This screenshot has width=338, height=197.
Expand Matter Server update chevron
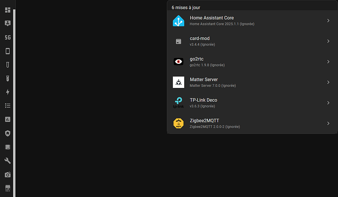(x=328, y=82)
